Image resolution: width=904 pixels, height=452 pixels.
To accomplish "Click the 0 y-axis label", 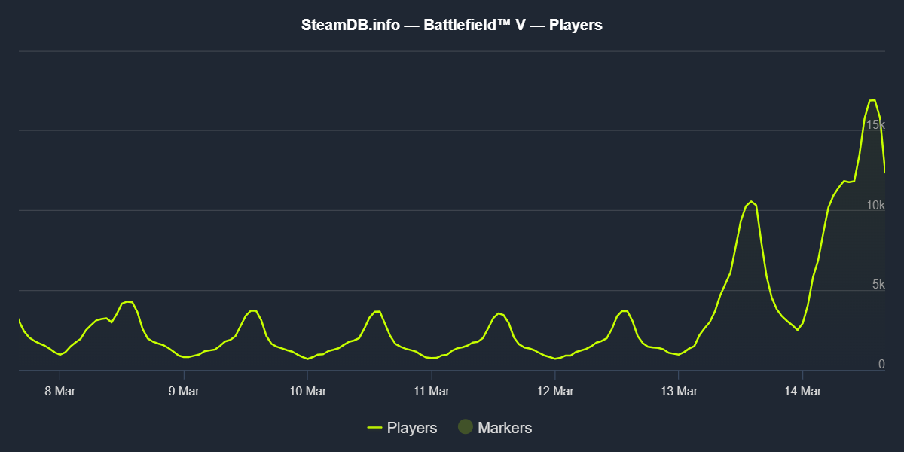I will 881,365.
